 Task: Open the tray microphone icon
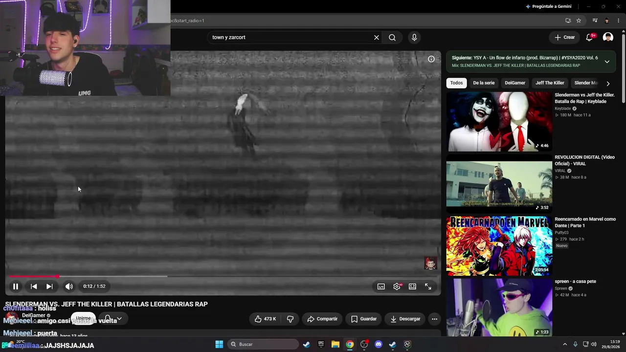pyautogui.click(x=575, y=344)
